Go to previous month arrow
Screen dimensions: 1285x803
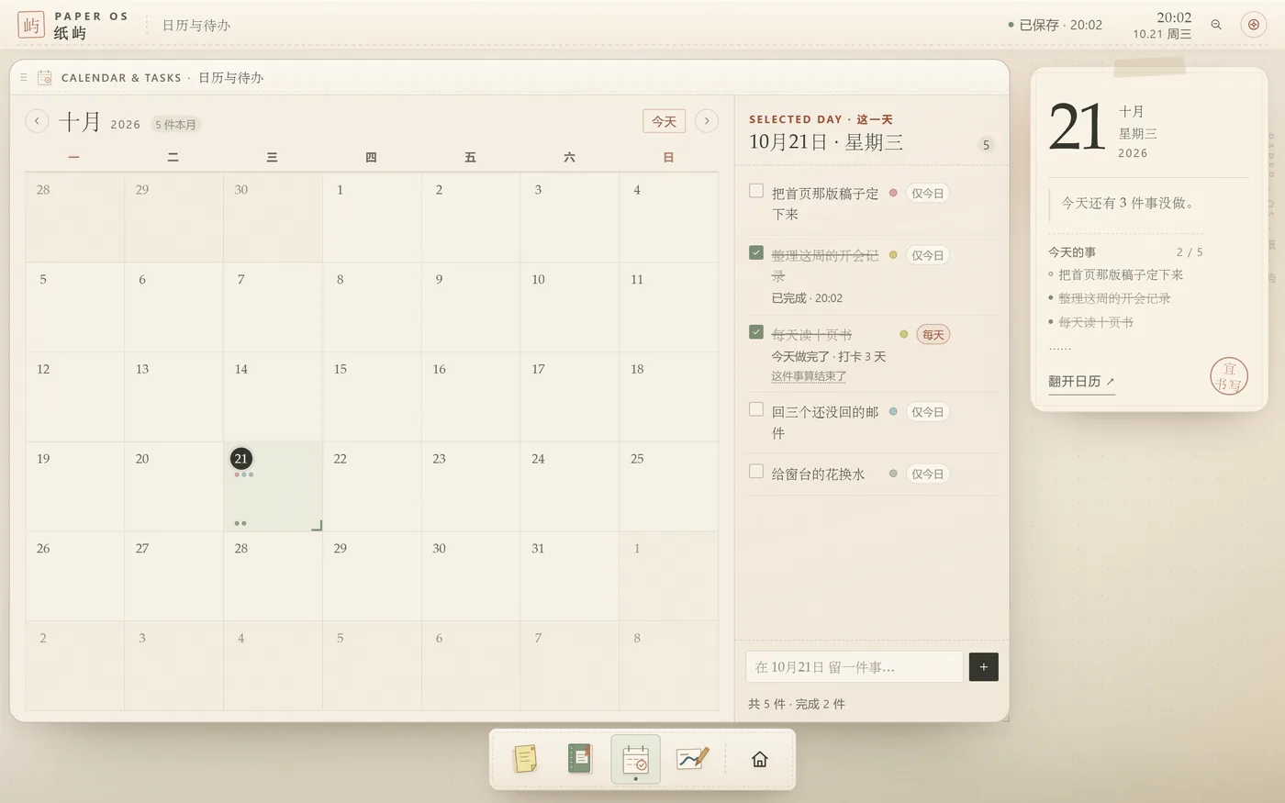pos(37,121)
